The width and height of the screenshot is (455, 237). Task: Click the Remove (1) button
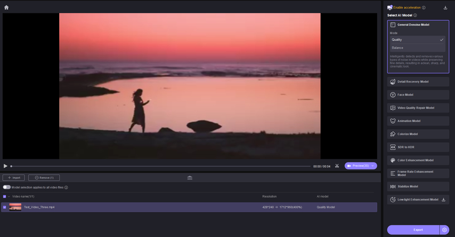click(44, 177)
